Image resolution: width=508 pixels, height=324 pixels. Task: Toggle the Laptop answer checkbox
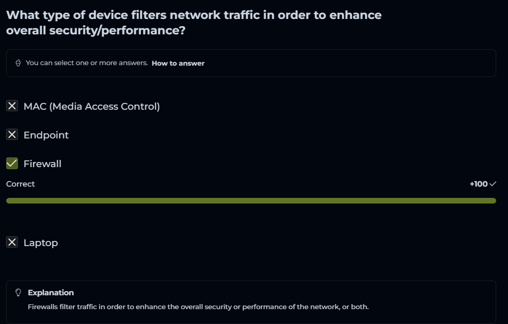coord(12,242)
